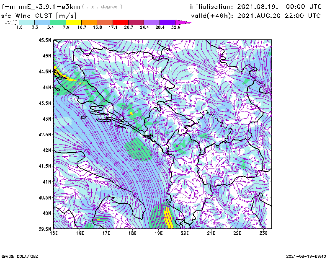
Task: Click the '32.6' legend value
Action: pos(175,27)
